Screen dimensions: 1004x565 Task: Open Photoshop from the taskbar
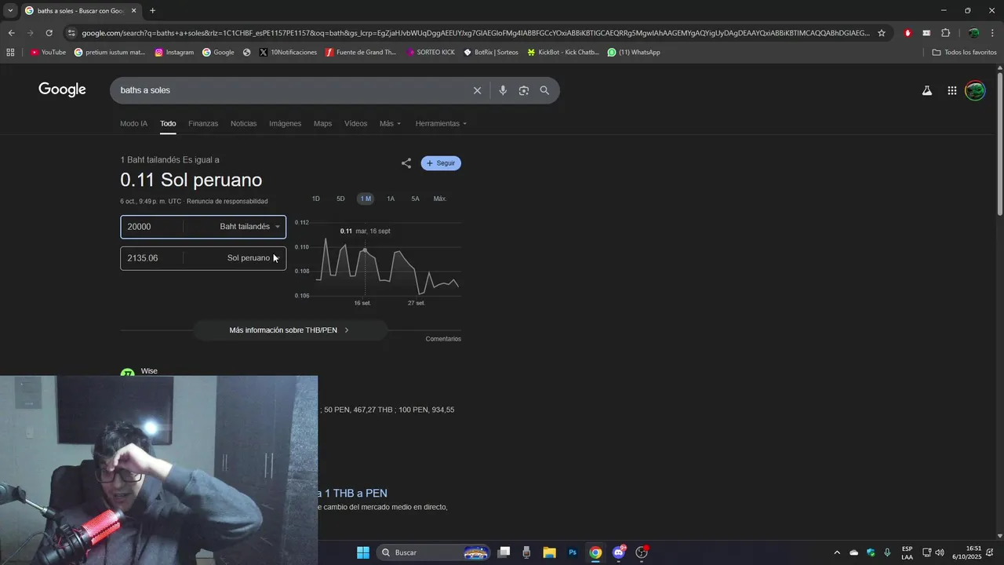(x=573, y=552)
